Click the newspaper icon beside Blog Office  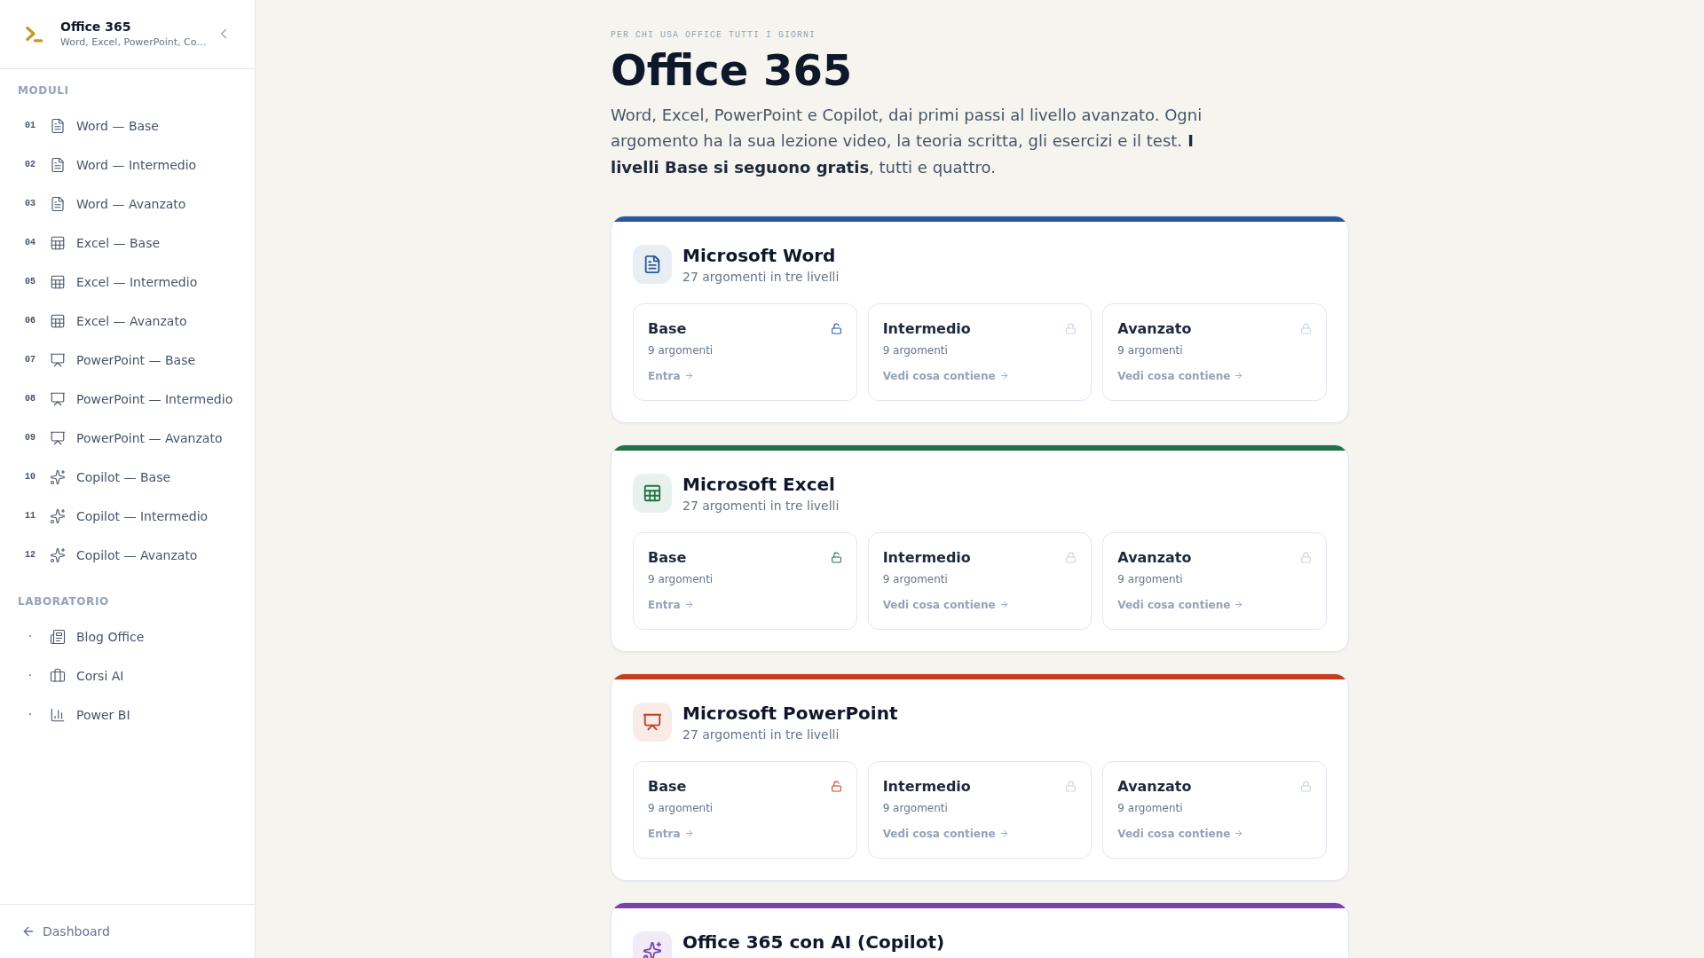coord(58,637)
